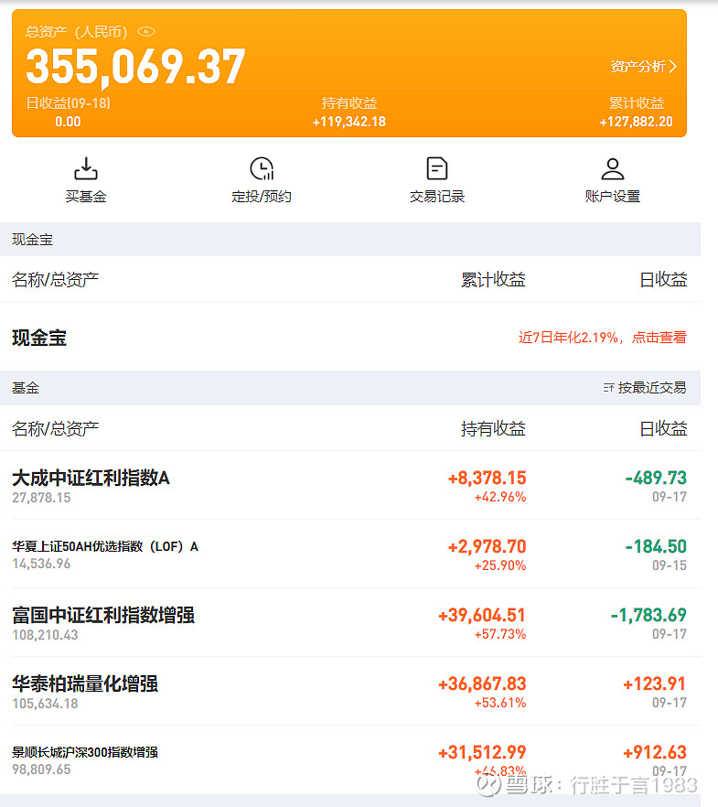Click percentage gain +53.61%
The width and height of the screenshot is (718, 807).
tap(500, 703)
